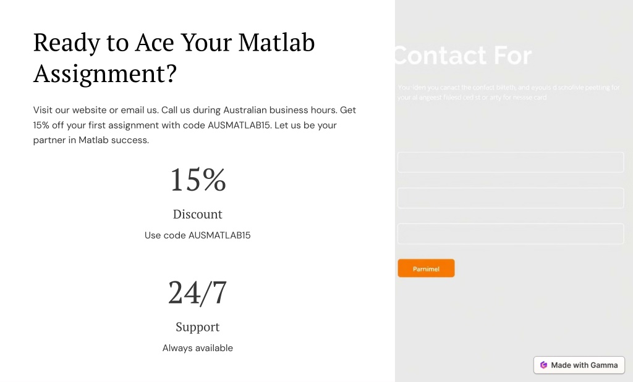
Task: Click the Ready to Ace Your Matlab heading
Action: click(174, 57)
